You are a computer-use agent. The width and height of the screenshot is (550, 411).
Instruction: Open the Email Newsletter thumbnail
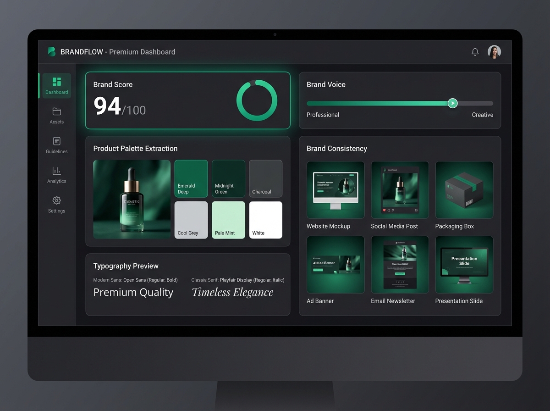(400, 265)
